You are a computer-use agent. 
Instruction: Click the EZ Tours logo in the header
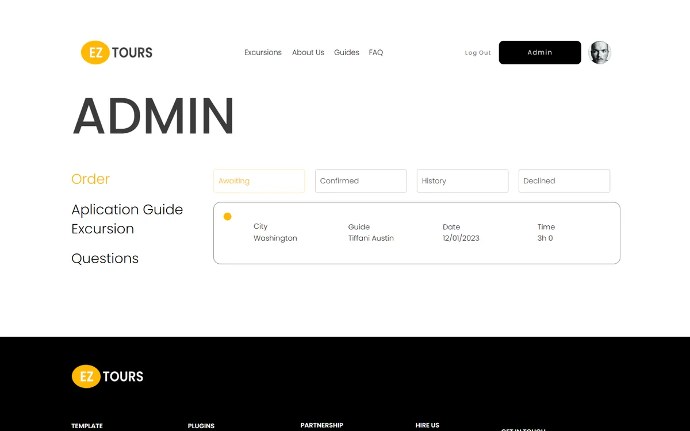coord(117,52)
